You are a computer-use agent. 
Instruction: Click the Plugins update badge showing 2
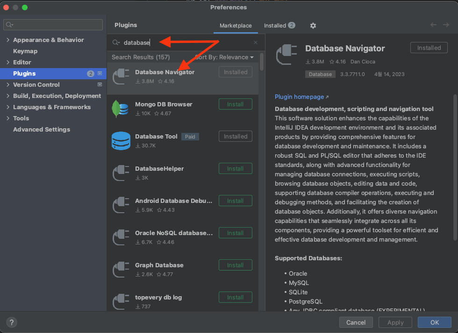coord(91,74)
